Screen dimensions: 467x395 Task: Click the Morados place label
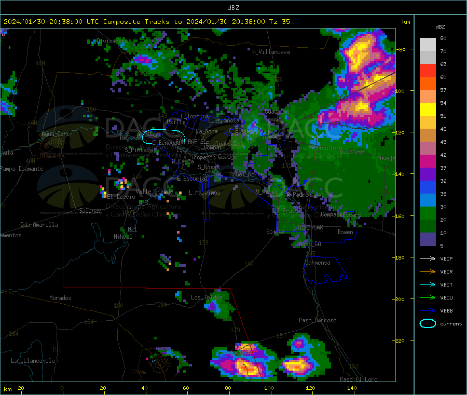pos(60,298)
